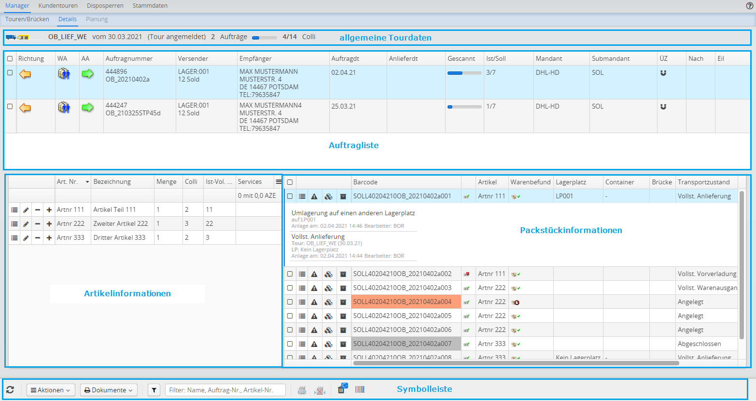The image size is (756, 401).
Task: Click the cubes icon for barcode ending a003
Action: [x=329, y=288]
